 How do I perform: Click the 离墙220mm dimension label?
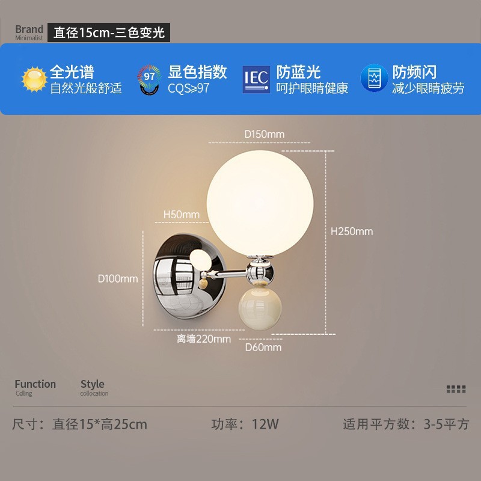pyautogui.click(x=204, y=339)
